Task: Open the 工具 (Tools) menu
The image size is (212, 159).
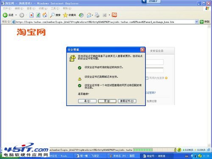Action: pos(55,8)
